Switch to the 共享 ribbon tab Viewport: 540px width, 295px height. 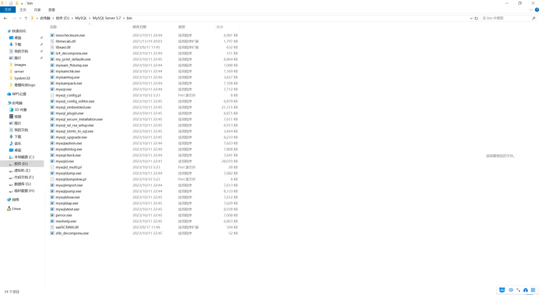pos(37,10)
